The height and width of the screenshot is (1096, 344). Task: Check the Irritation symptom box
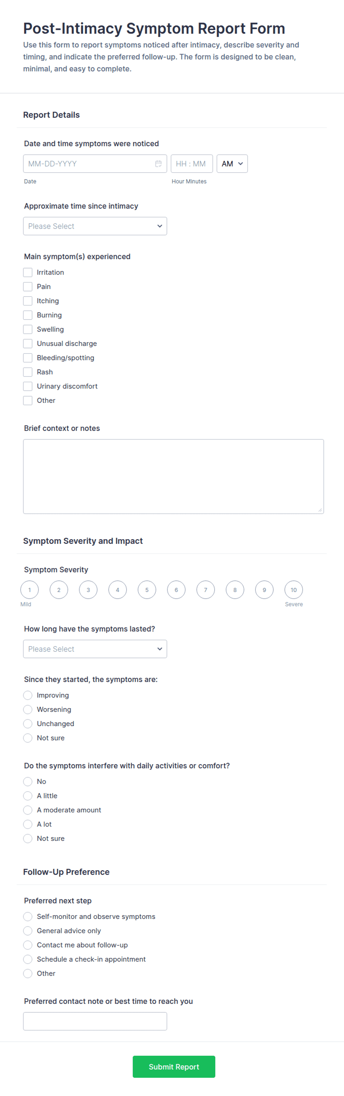click(x=28, y=272)
